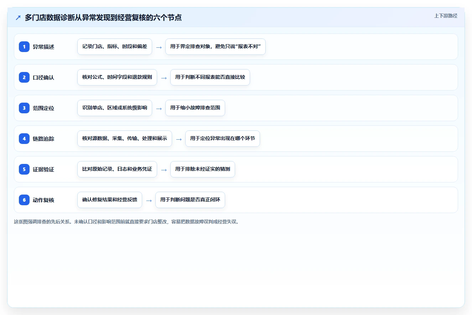472x315 pixels.
Task: Click the 上下游路径 label
Action: pyautogui.click(x=446, y=16)
